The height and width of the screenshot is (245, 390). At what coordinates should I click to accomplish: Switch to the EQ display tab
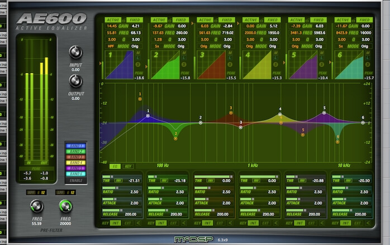(x=116, y=166)
